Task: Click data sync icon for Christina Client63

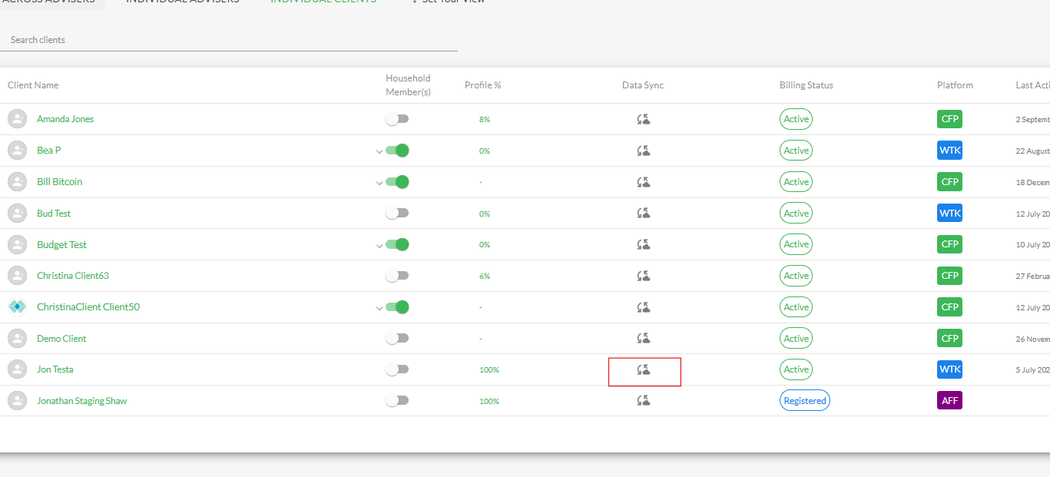Action: point(644,276)
